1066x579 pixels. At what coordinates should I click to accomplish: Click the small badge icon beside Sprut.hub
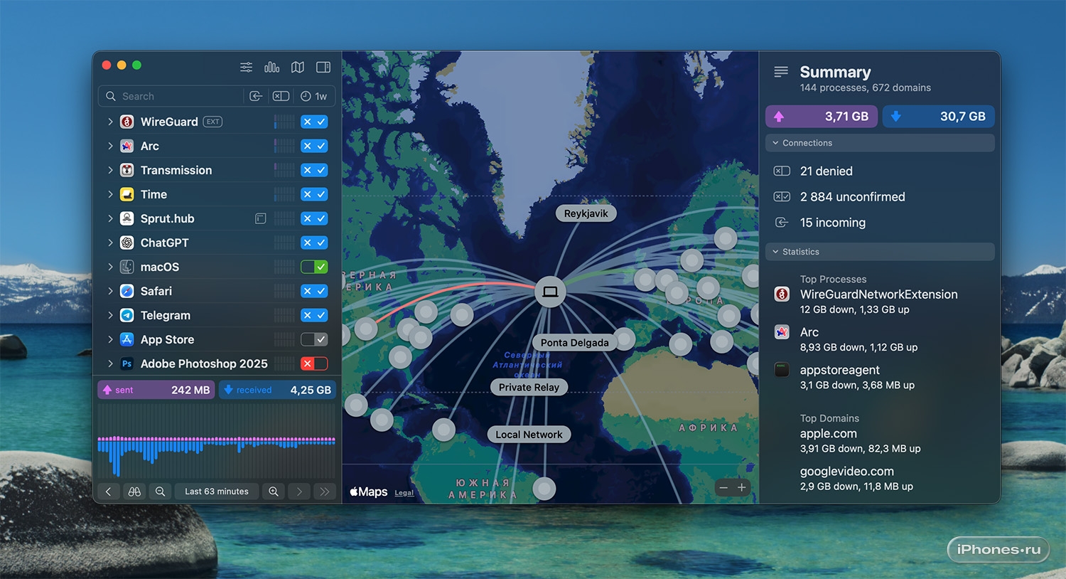click(261, 218)
